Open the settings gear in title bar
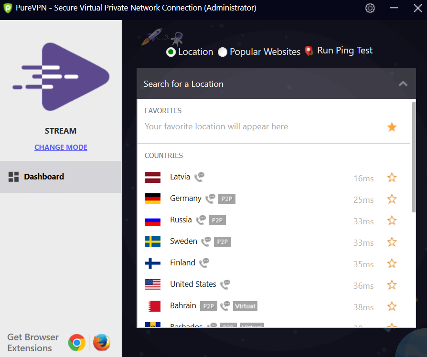Viewport: 427px width, 357px height. (x=370, y=8)
